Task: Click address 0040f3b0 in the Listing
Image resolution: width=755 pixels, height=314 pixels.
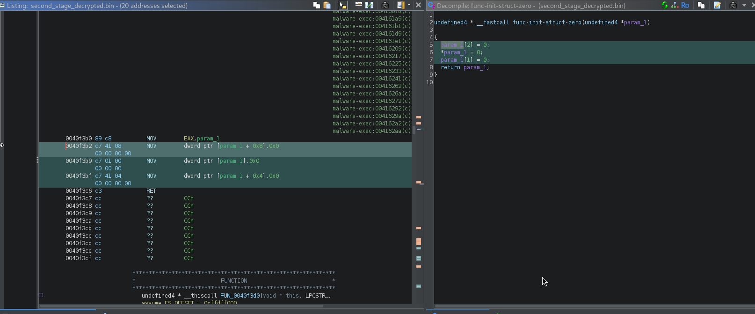Action: pyautogui.click(x=79, y=139)
